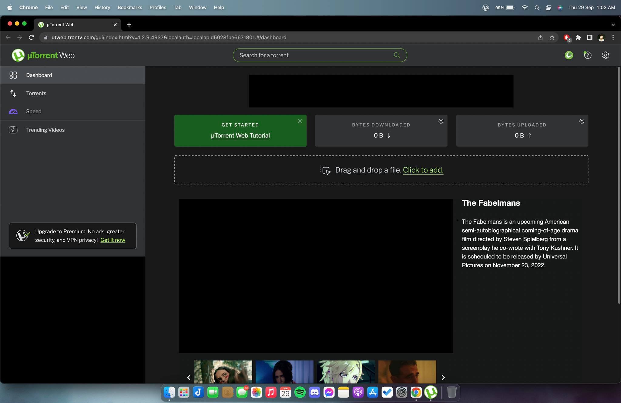Open macOS Control Center

(x=549, y=8)
